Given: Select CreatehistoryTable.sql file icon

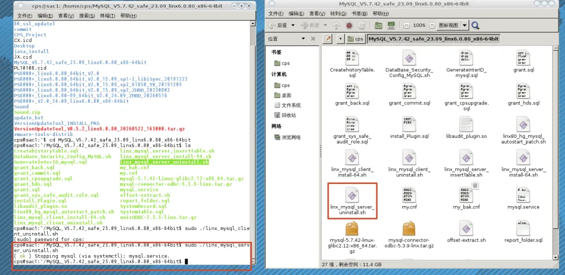Looking at the screenshot, I should pos(352,58).
